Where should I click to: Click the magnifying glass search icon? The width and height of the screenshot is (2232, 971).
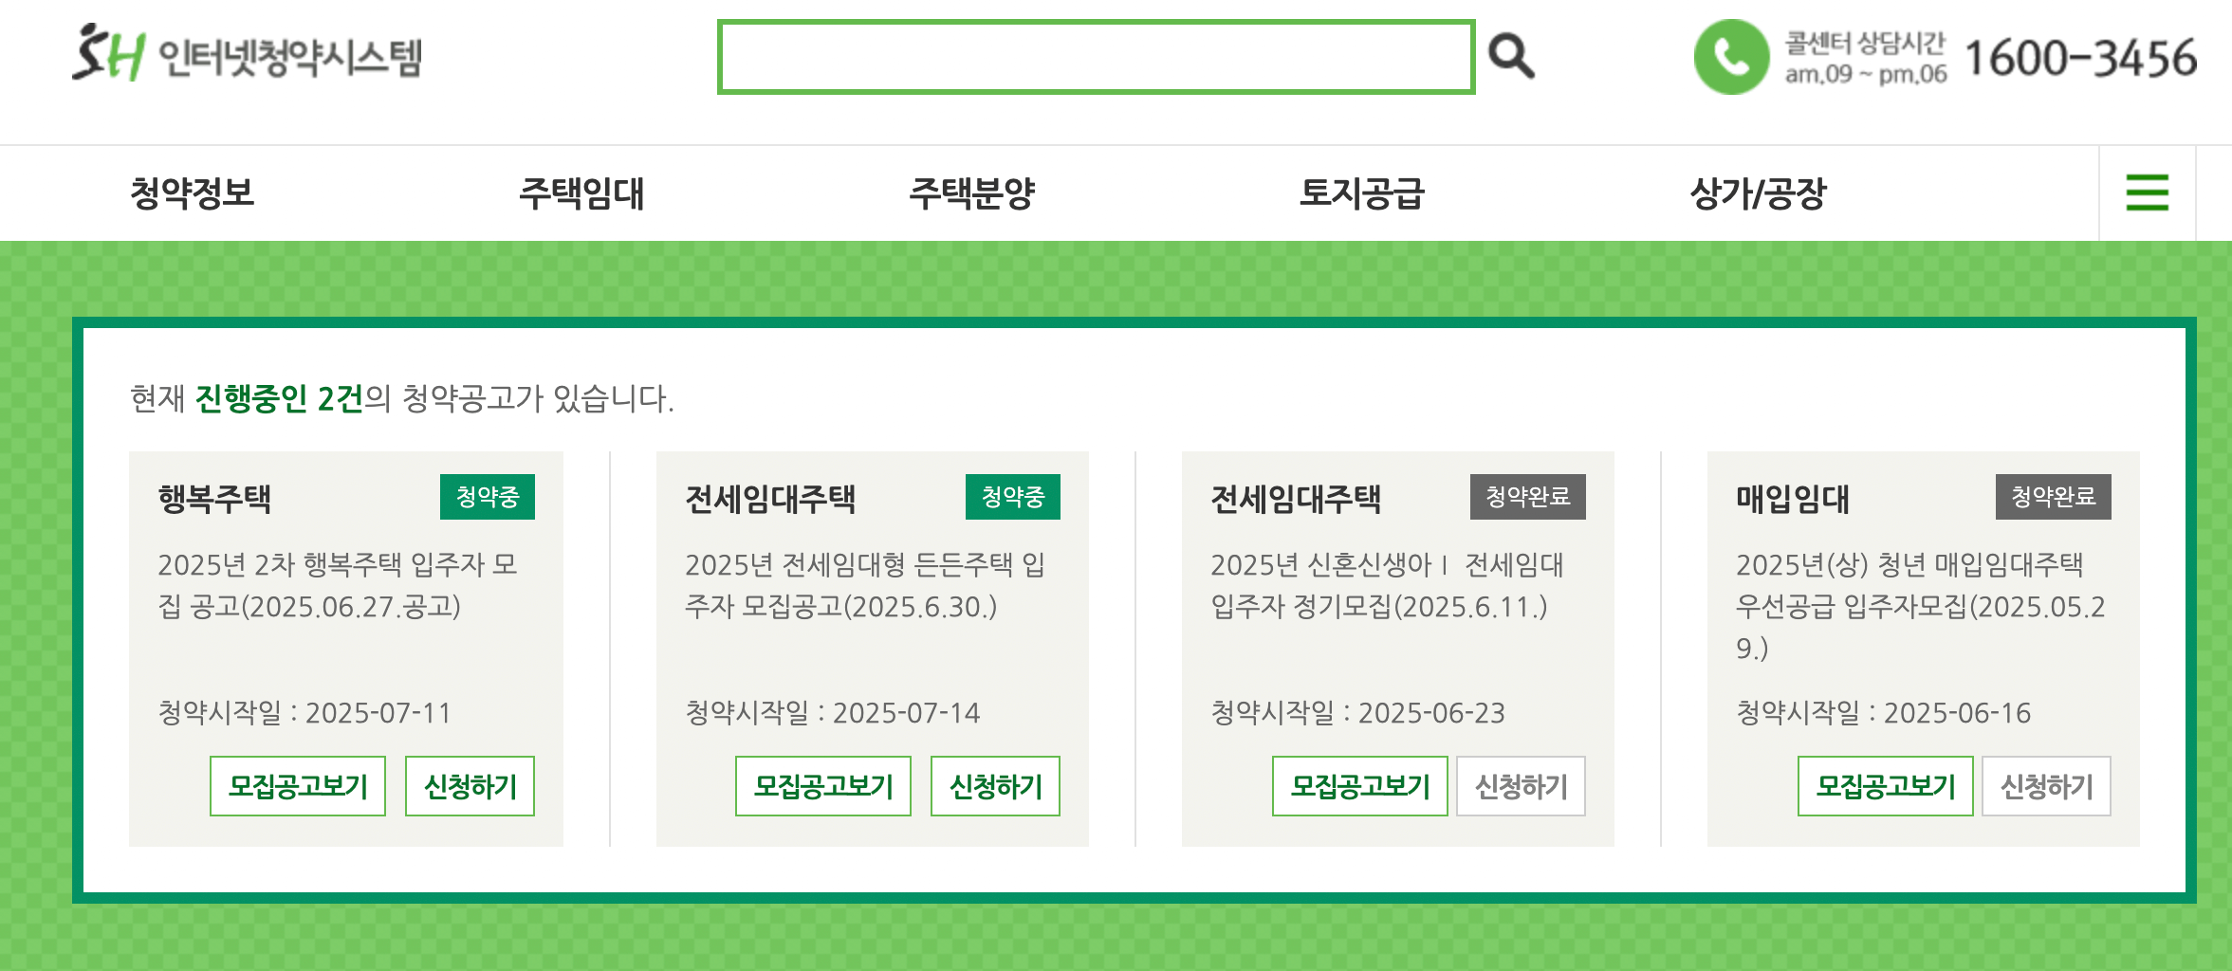tap(1511, 56)
